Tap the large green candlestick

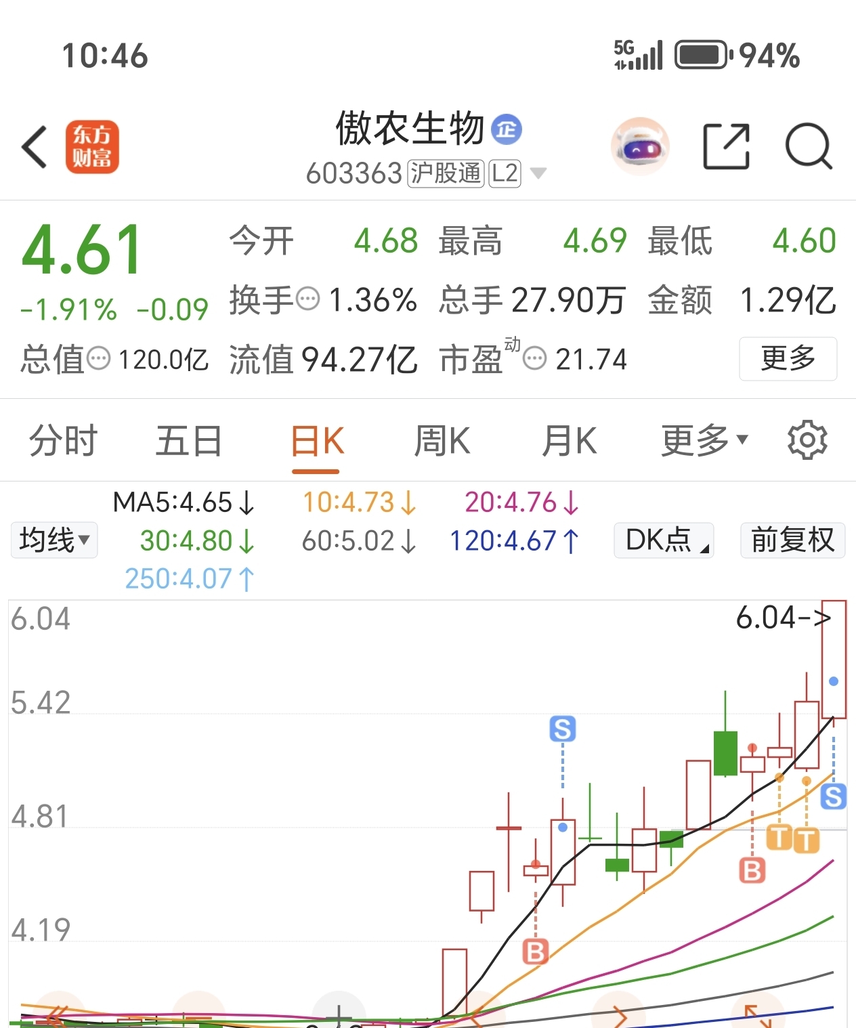pyautogui.click(x=725, y=753)
